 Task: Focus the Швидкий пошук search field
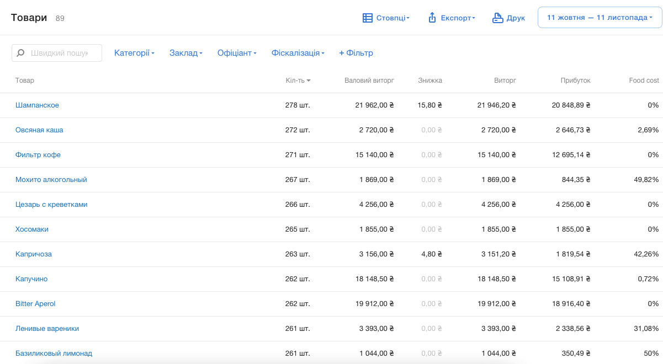click(57, 53)
